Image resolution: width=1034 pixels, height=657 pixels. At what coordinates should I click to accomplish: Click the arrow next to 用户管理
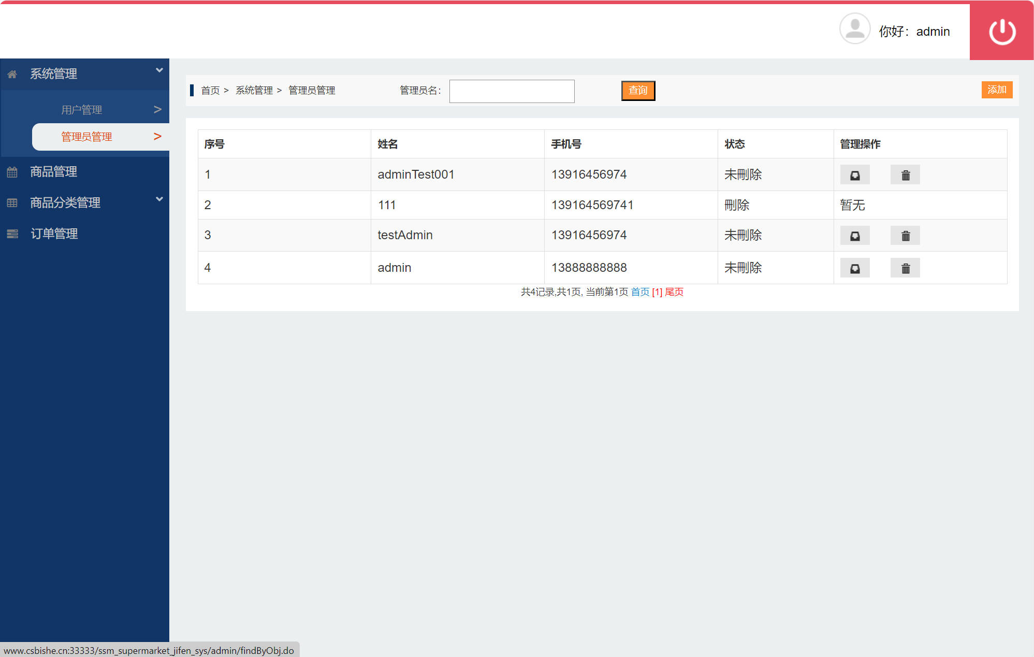[157, 109]
